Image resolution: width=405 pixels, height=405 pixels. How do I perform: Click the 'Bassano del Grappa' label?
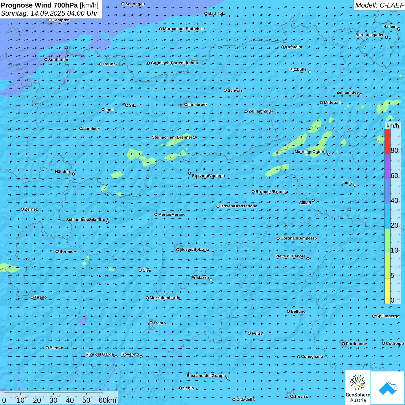pos(206,375)
